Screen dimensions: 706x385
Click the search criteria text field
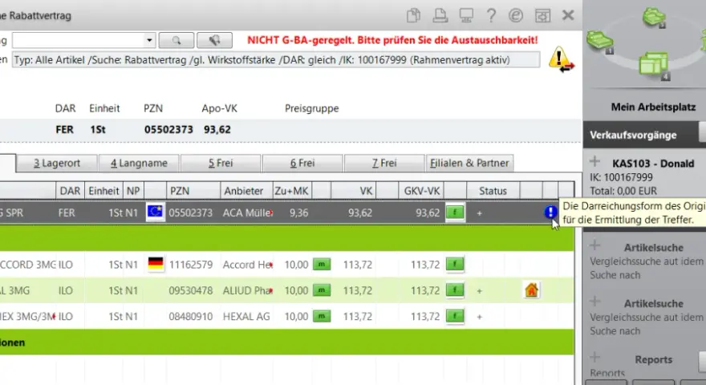[276, 60]
